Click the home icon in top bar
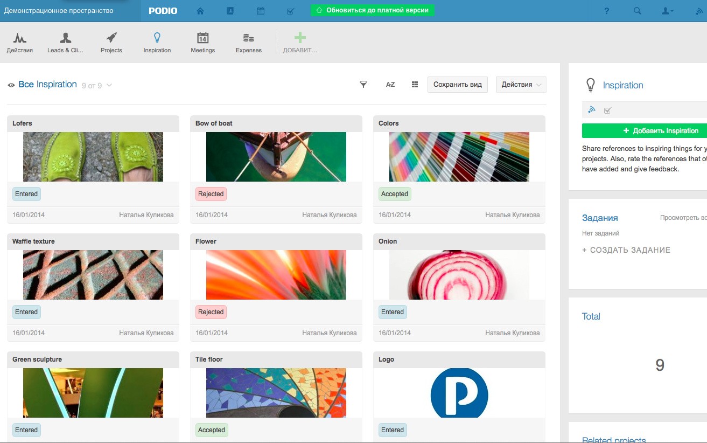Screen dimensions: 707x443 click(200, 11)
